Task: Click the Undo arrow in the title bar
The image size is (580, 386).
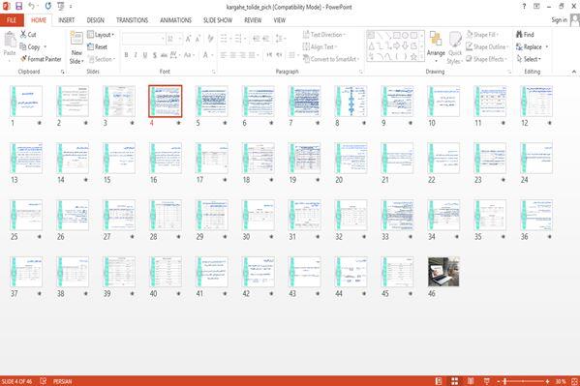Action: click(31, 6)
